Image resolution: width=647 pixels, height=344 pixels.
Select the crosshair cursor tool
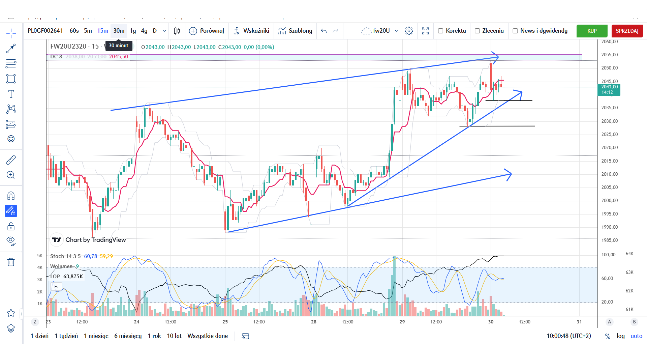click(11, 33)
